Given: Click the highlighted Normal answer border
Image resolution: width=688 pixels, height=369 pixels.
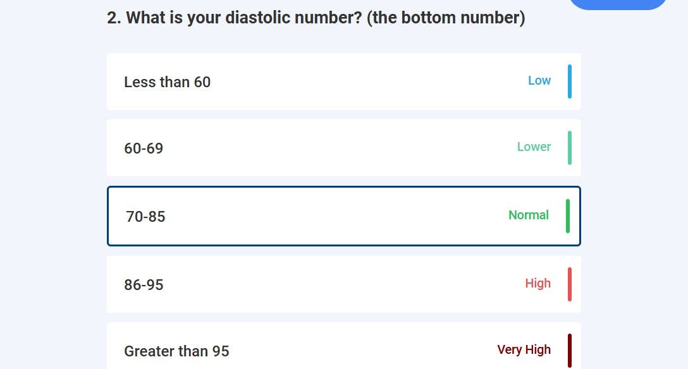Looking at the screenshot, I should [344, 188].
